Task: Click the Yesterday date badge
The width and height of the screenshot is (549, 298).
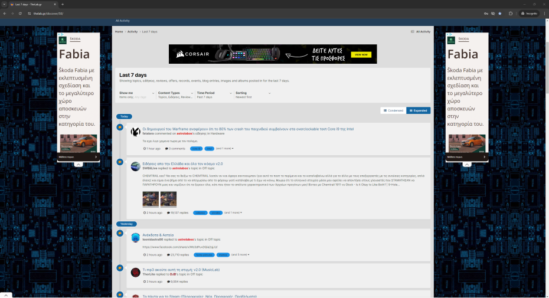Action: click(x=126, y=224)
